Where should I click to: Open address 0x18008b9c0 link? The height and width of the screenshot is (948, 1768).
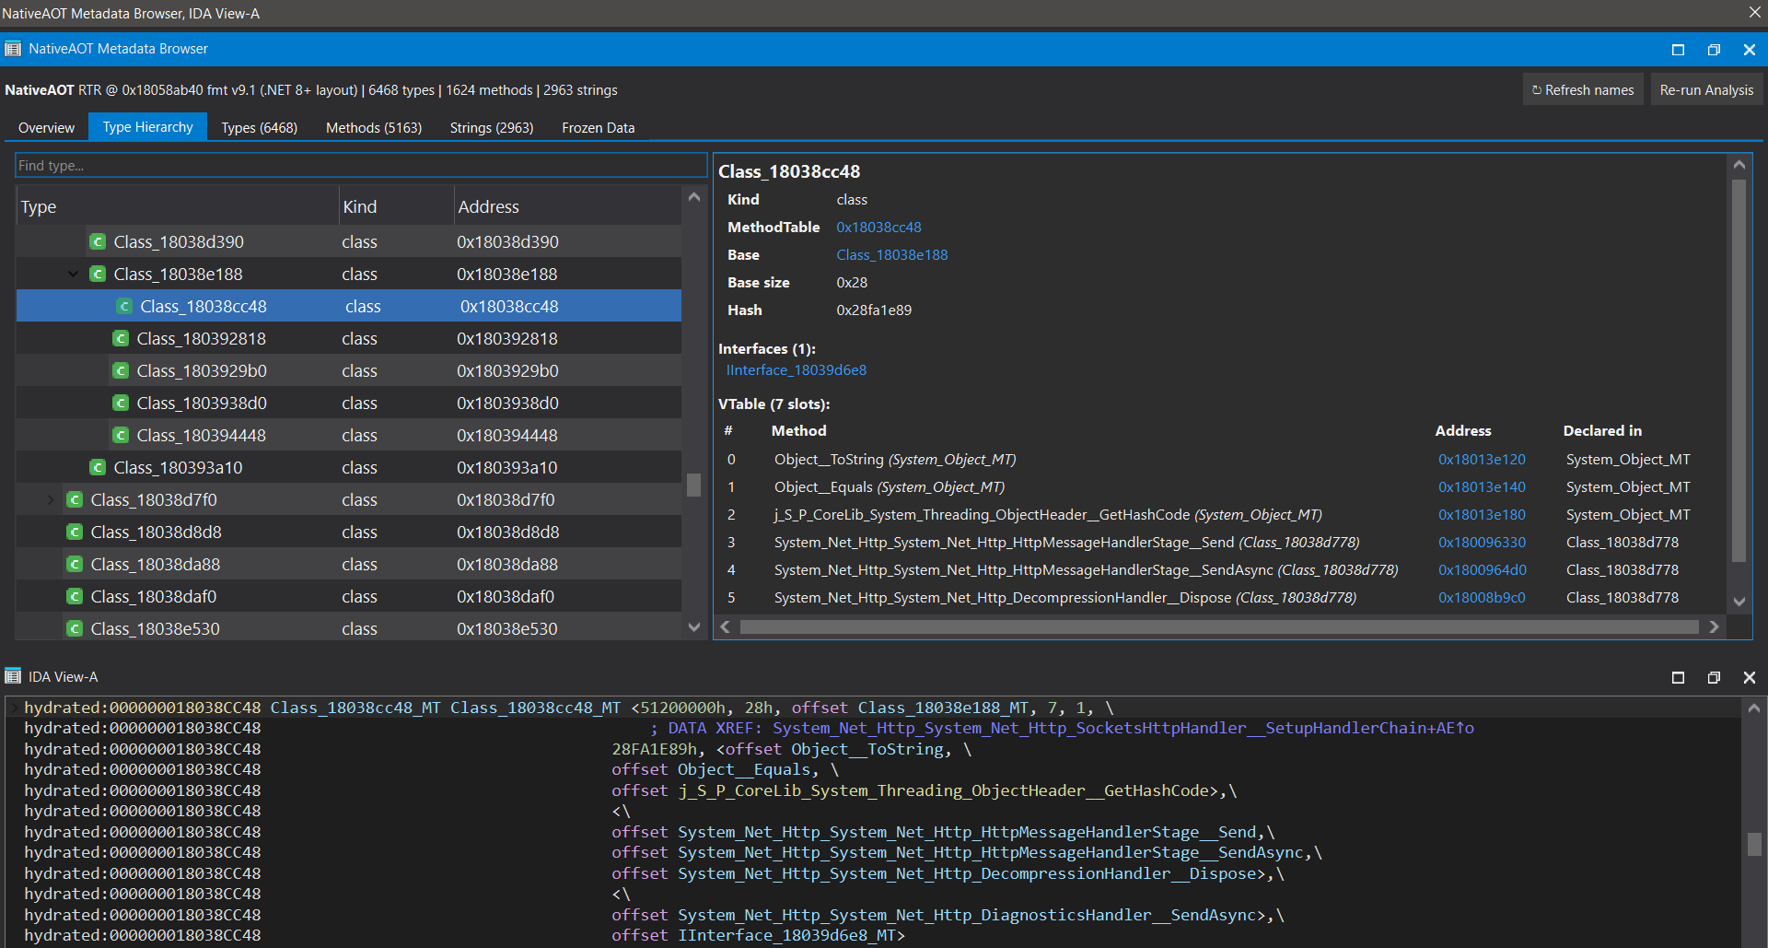click(x=1482, y=598)
